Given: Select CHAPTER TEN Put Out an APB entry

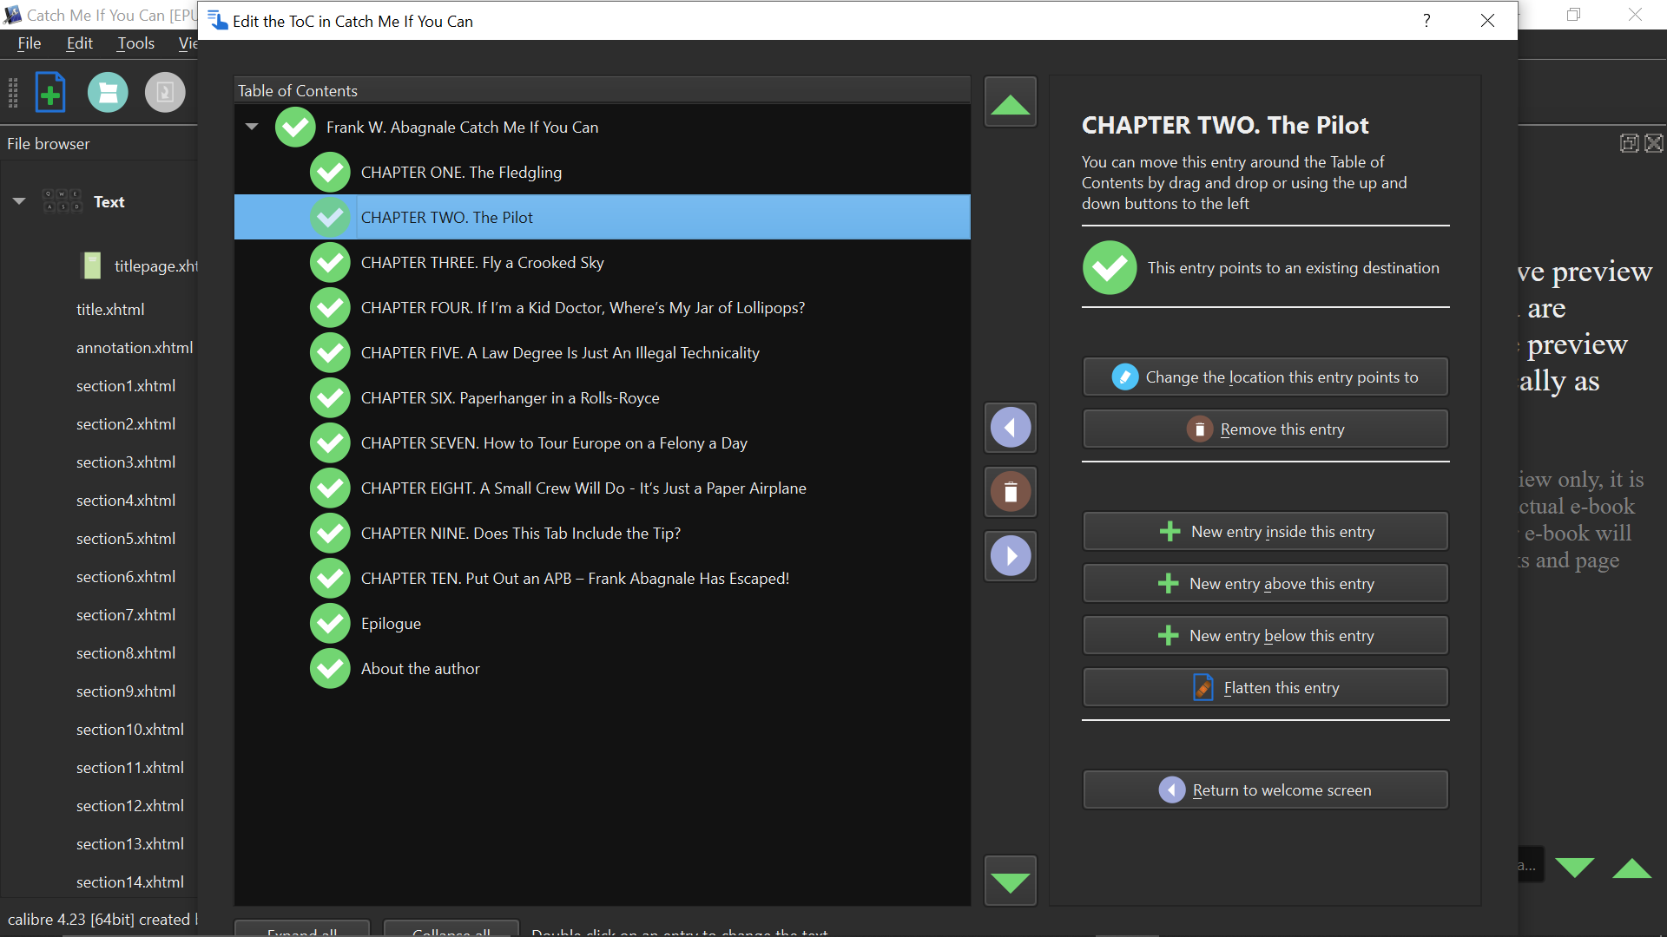Looking at the screenshot, I should [x=575, y=578].
